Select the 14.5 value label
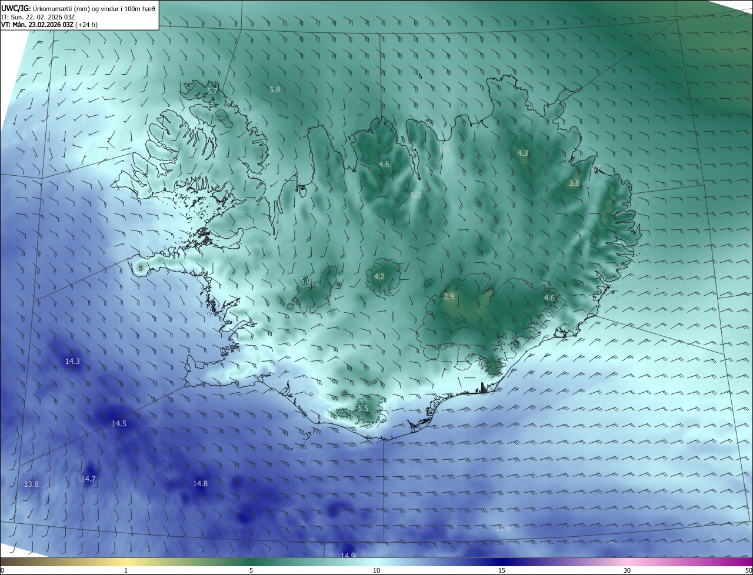Screen dimensions: 753x575 [119, 423]
